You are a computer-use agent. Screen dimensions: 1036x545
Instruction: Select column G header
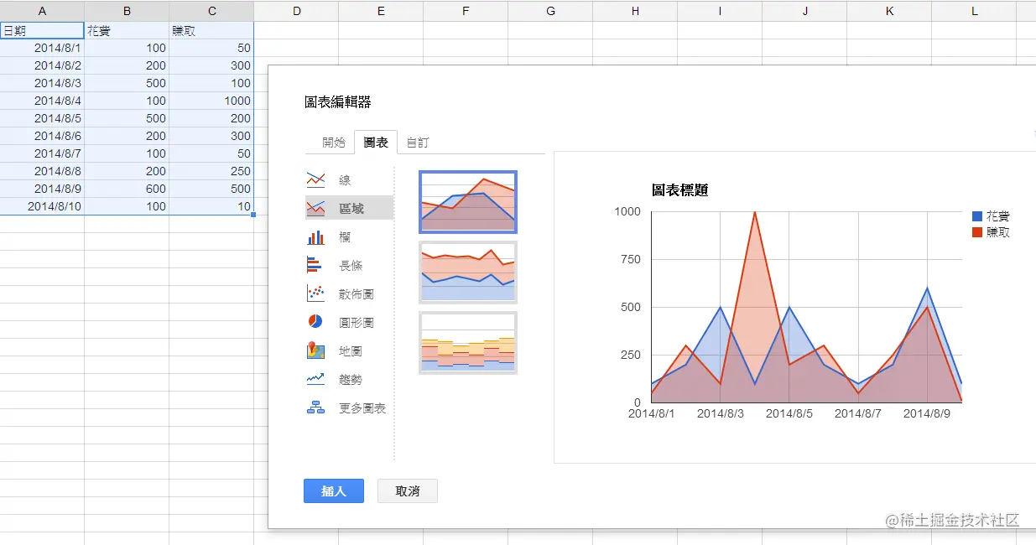550,11
